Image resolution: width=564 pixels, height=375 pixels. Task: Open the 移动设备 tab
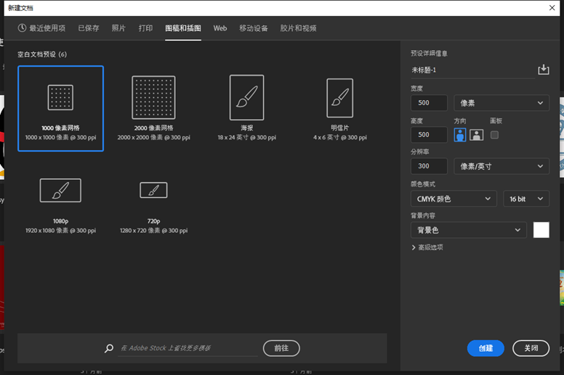(x=254, y=28)
